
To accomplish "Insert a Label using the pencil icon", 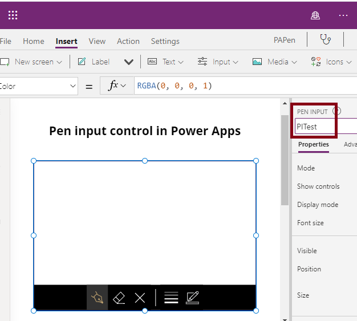I will 82,62.
